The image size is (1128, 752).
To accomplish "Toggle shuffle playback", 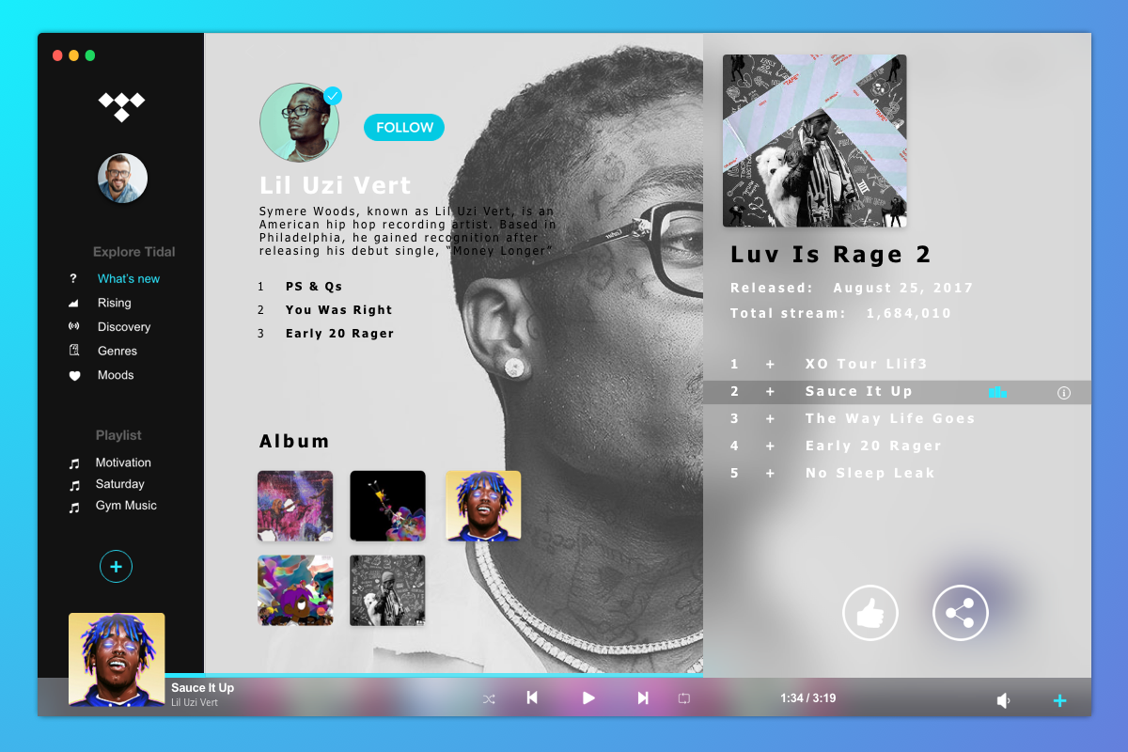I will [489, 698].
